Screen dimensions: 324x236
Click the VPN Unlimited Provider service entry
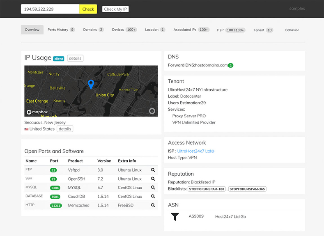click(x=194, y=122)
